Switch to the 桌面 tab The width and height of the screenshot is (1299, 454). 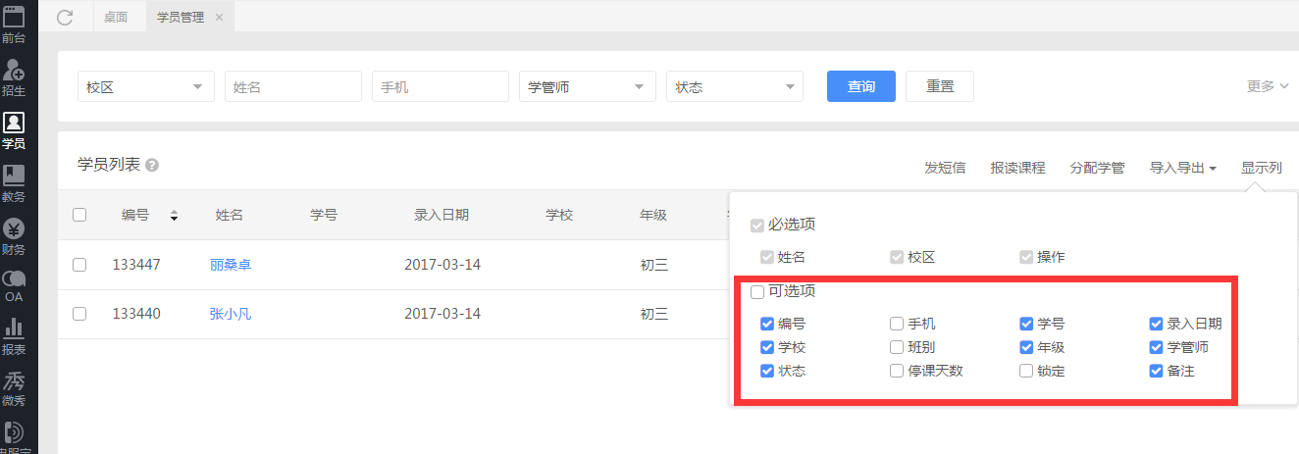[116, 17]
